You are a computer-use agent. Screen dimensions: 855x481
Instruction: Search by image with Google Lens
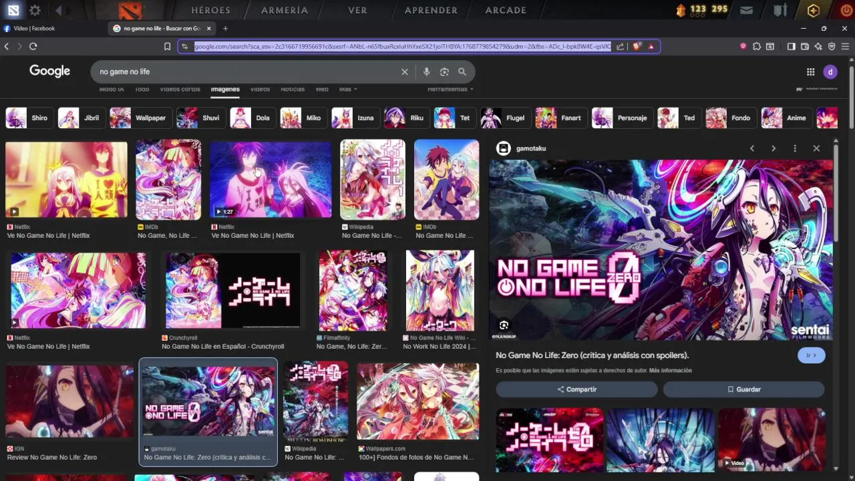[444, 71]
